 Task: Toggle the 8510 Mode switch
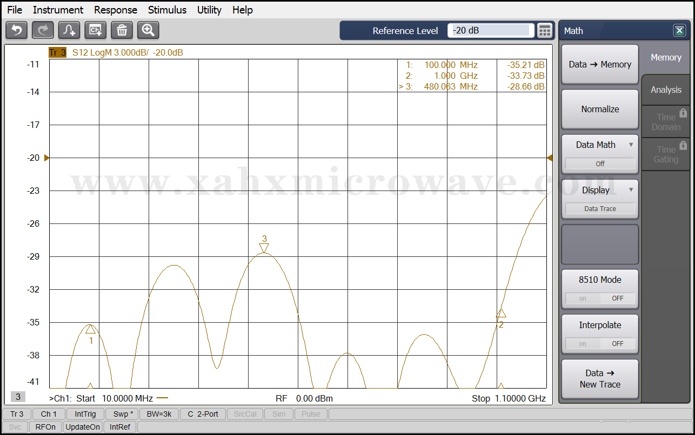click(x=600, y=298)
